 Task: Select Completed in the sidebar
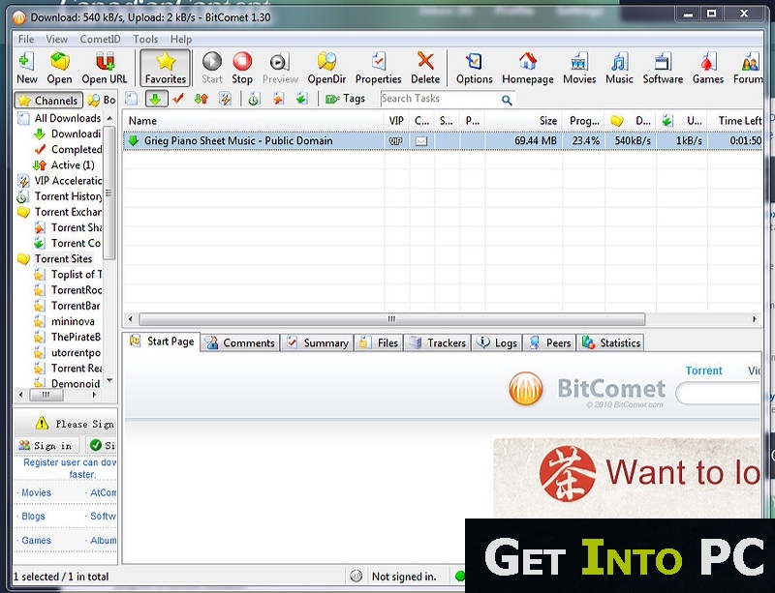pyautogui.click(x=68, y=149)
